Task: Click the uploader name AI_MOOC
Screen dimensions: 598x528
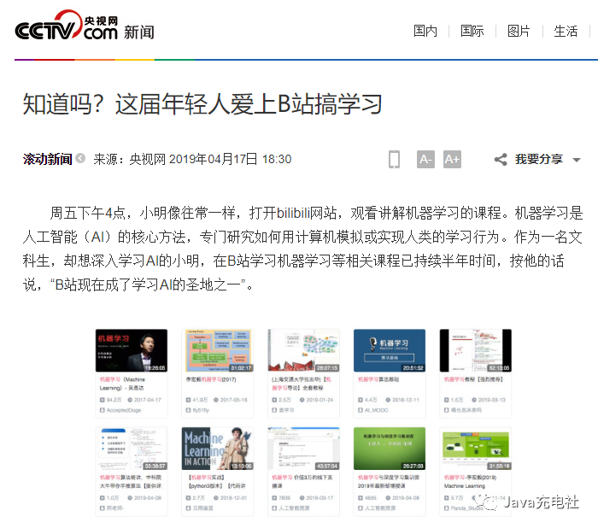Action: (377, 410)
